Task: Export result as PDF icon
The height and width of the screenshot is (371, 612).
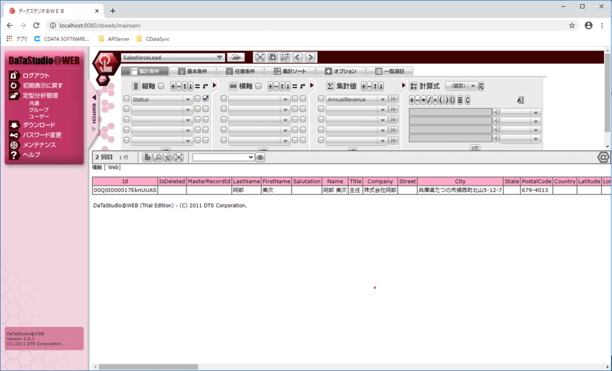Action: point(158,157)
